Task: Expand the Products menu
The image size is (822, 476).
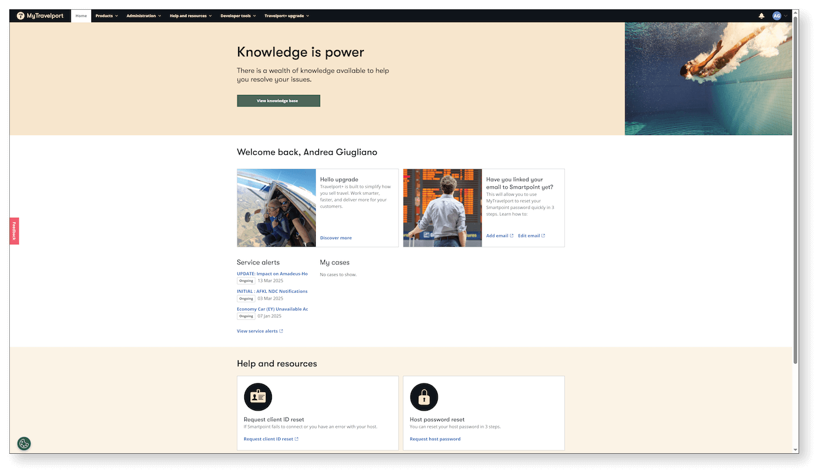Action: coord(106,16)
